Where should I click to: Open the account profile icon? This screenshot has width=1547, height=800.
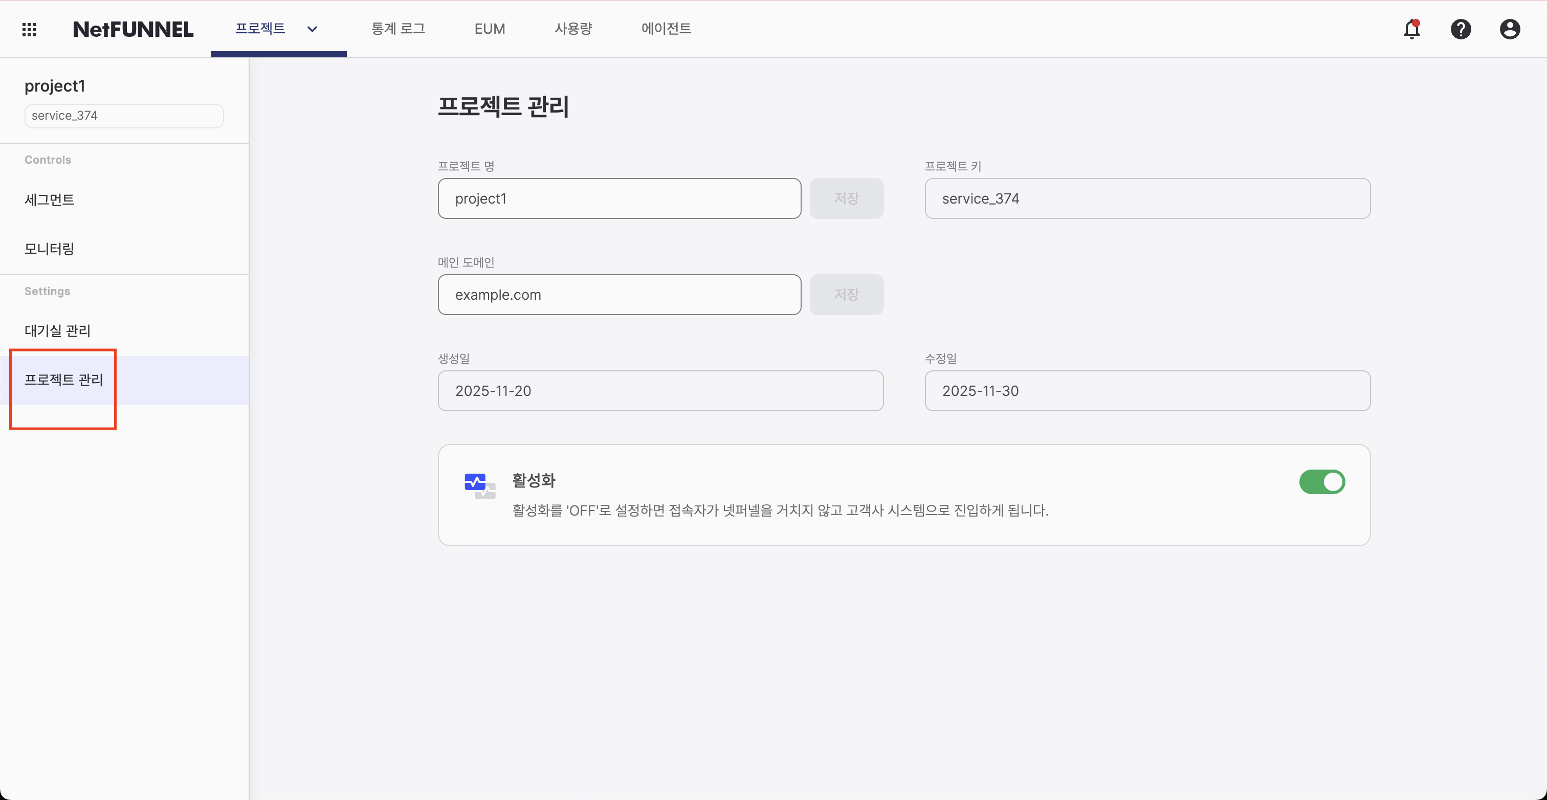[1510, 29]
